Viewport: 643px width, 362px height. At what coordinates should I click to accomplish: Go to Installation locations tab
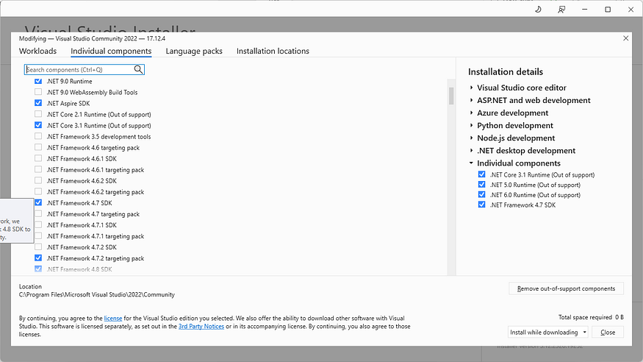[x=273, y=51]
